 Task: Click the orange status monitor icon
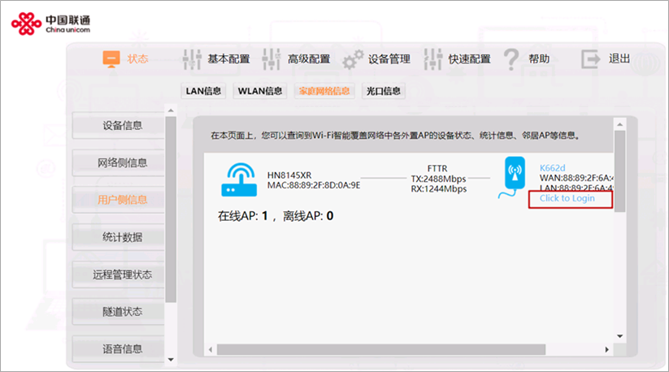click(x=111, y=58)
